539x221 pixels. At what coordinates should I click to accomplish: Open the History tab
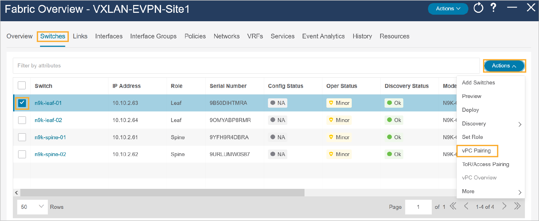click(x=362, y=36)
